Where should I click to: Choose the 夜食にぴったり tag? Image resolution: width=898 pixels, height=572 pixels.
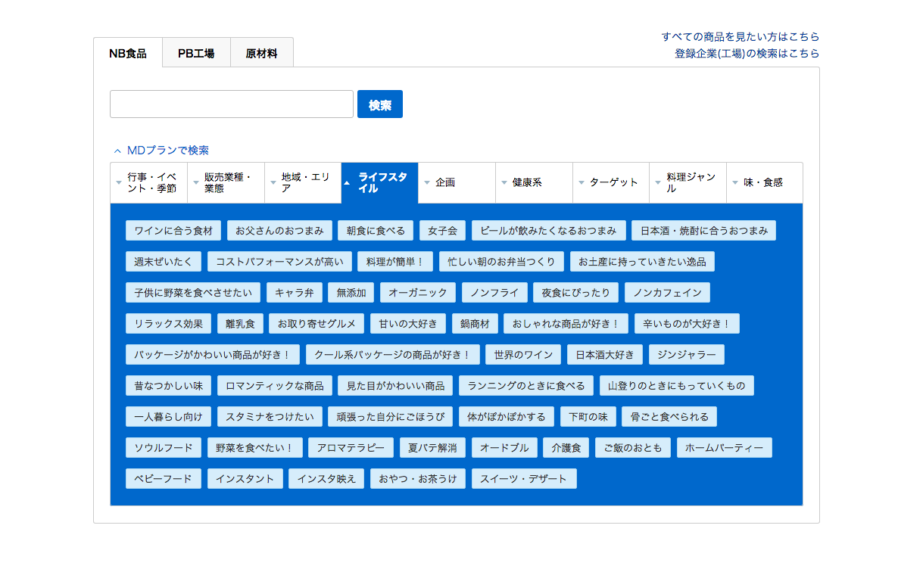pyautogui.click(x=575, y=292)
